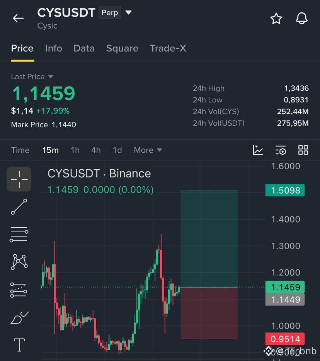Select the 4h timeframe
Image resolution: width=320 pixels, height=361 pixels.
pos(96,150)
